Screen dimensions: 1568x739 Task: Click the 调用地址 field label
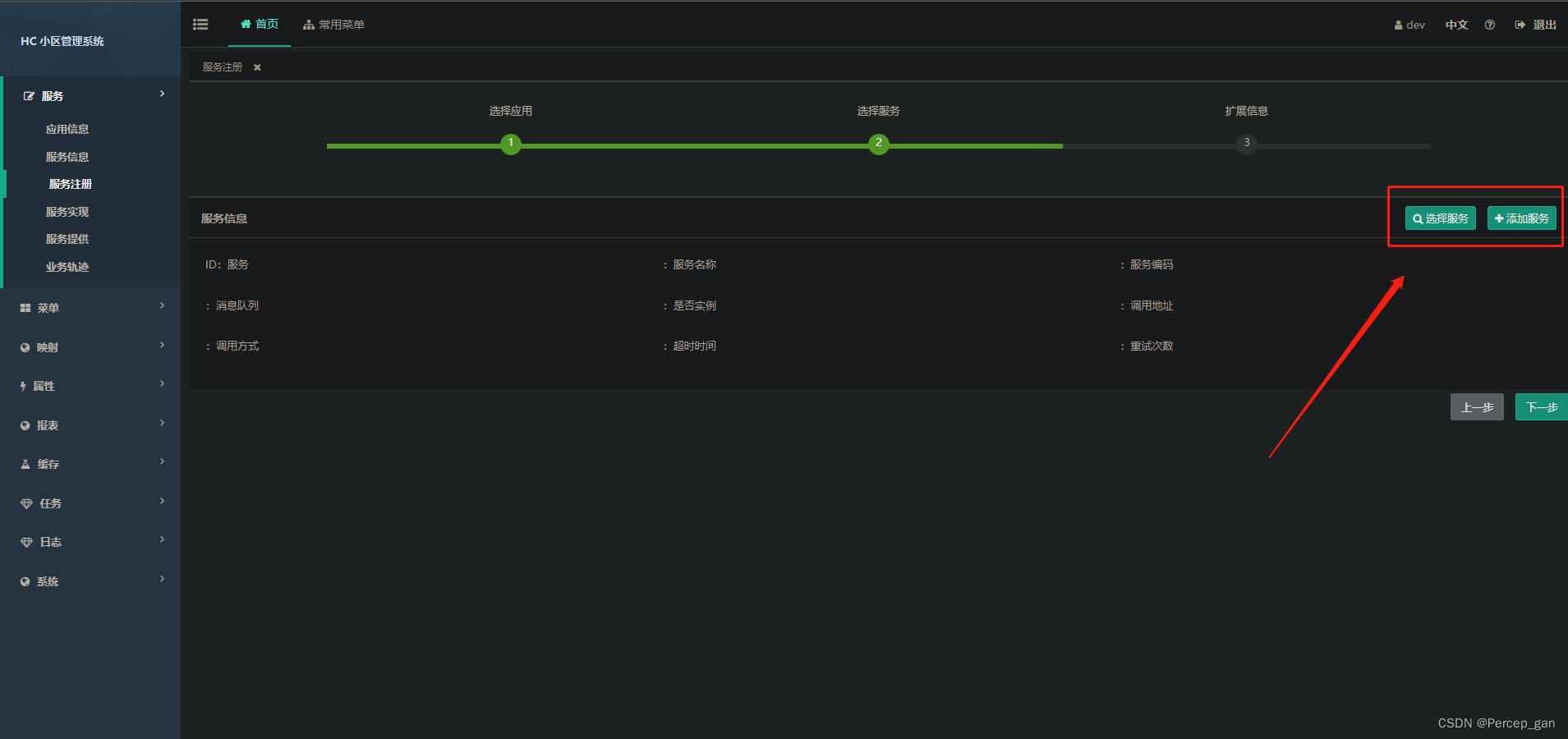pyautogui.click(x=1152, y=305)
